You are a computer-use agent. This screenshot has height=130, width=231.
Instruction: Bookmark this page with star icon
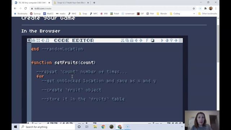click(x=194, y=9)
